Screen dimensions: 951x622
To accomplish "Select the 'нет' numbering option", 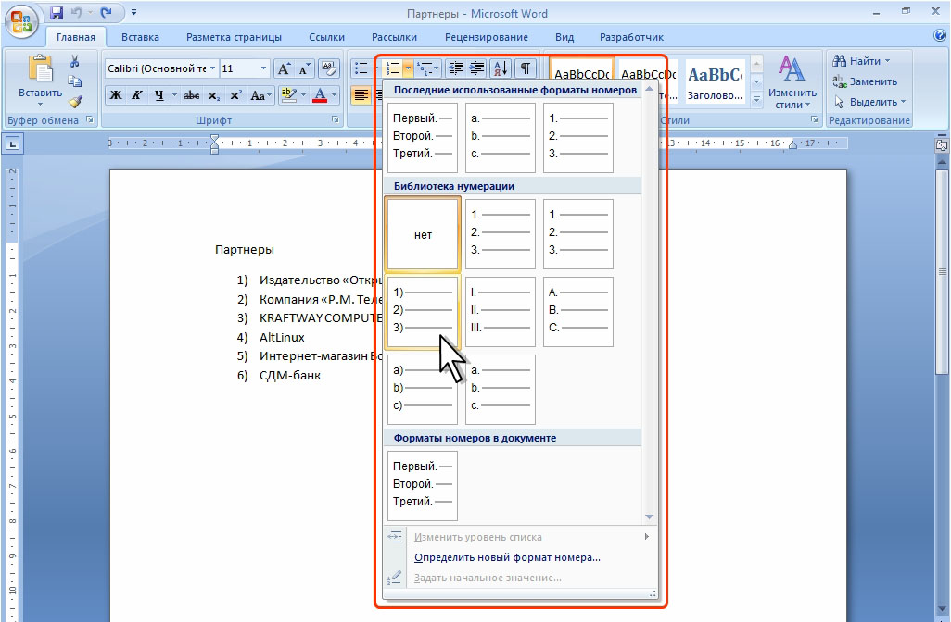I will (423, 234).
